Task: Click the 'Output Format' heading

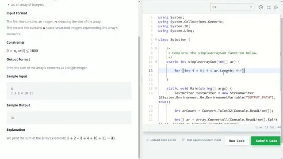Action: tap(18, 60)
